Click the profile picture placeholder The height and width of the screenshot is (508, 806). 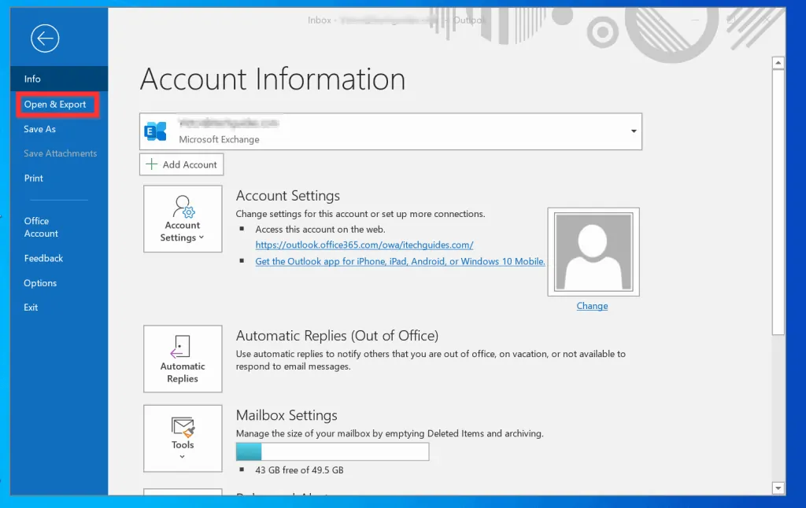pos(593,252)
